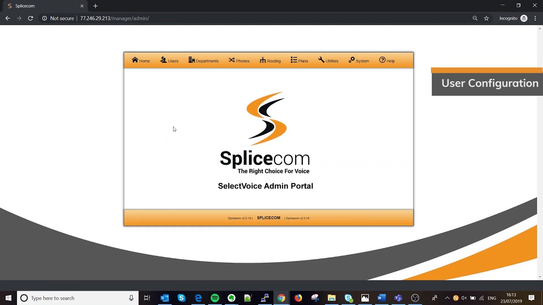Open the Photos app from the taskbar

click(x=365, y=298)
